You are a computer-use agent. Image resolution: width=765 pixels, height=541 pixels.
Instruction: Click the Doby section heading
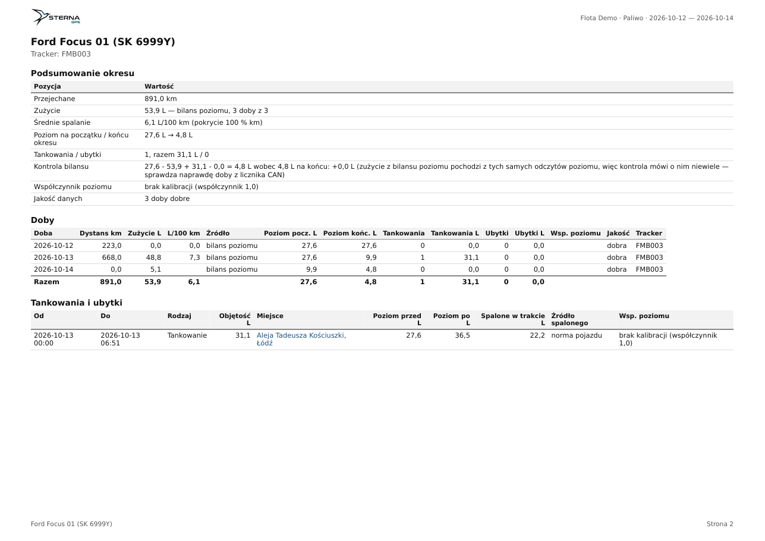pos(42,220)
